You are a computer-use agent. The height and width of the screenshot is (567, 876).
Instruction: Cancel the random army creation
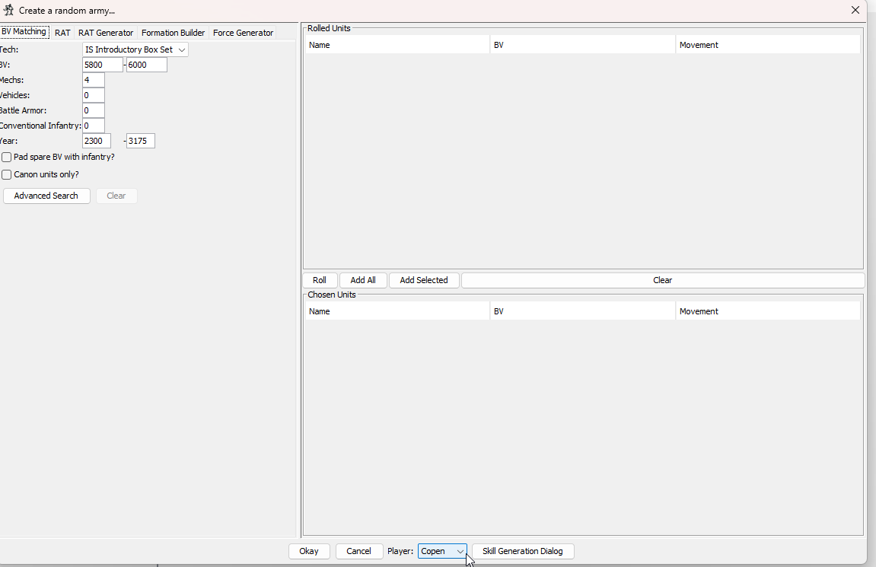click(358, 551)
